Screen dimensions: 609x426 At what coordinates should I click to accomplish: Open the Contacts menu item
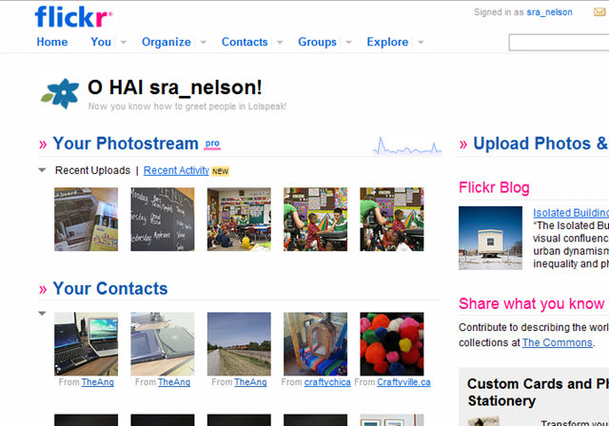tap(245, 42)
